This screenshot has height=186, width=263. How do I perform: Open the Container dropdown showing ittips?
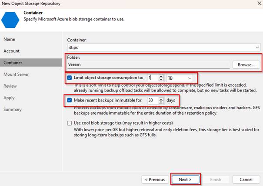pyautogui.click(x=164, y=47)
